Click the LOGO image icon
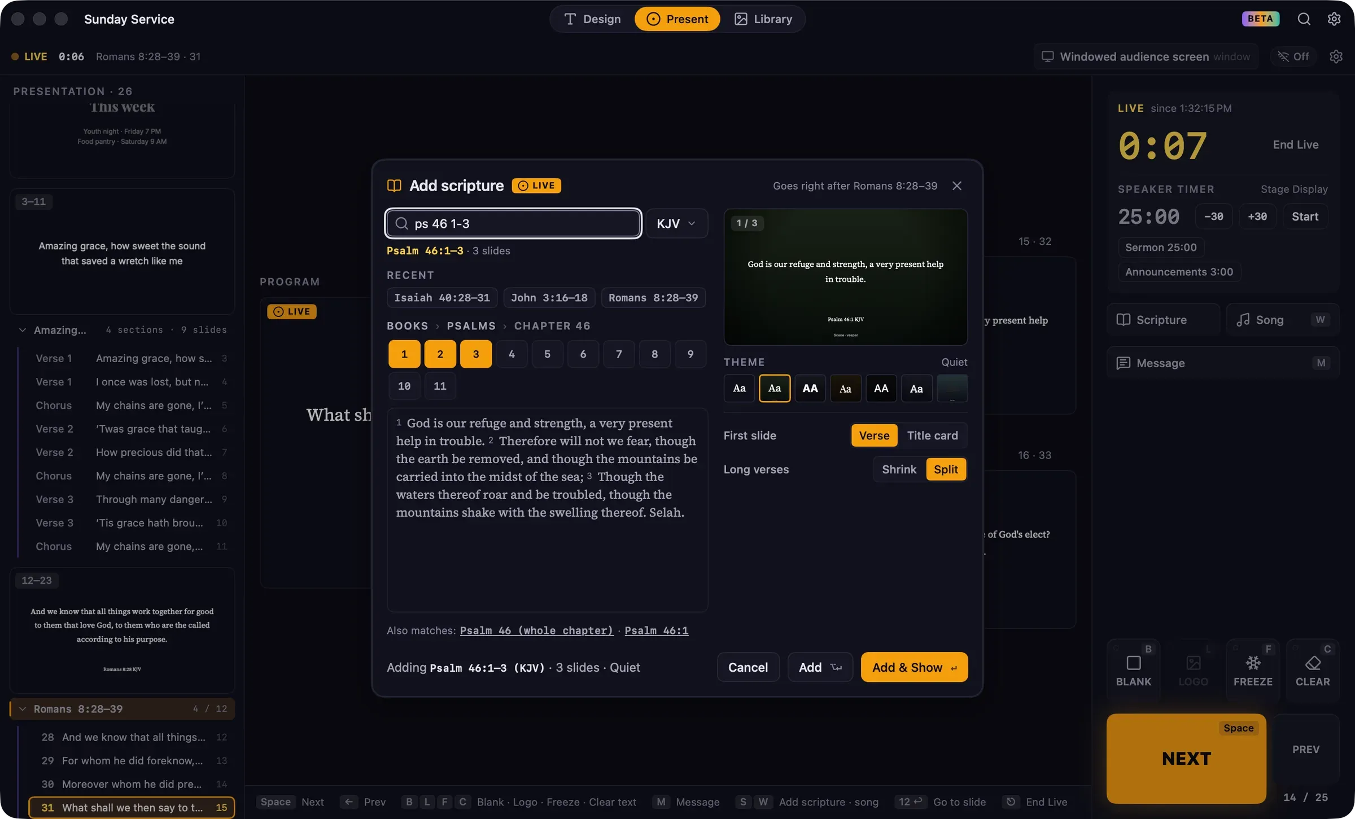1355x819 pixels. point(1193,662)
